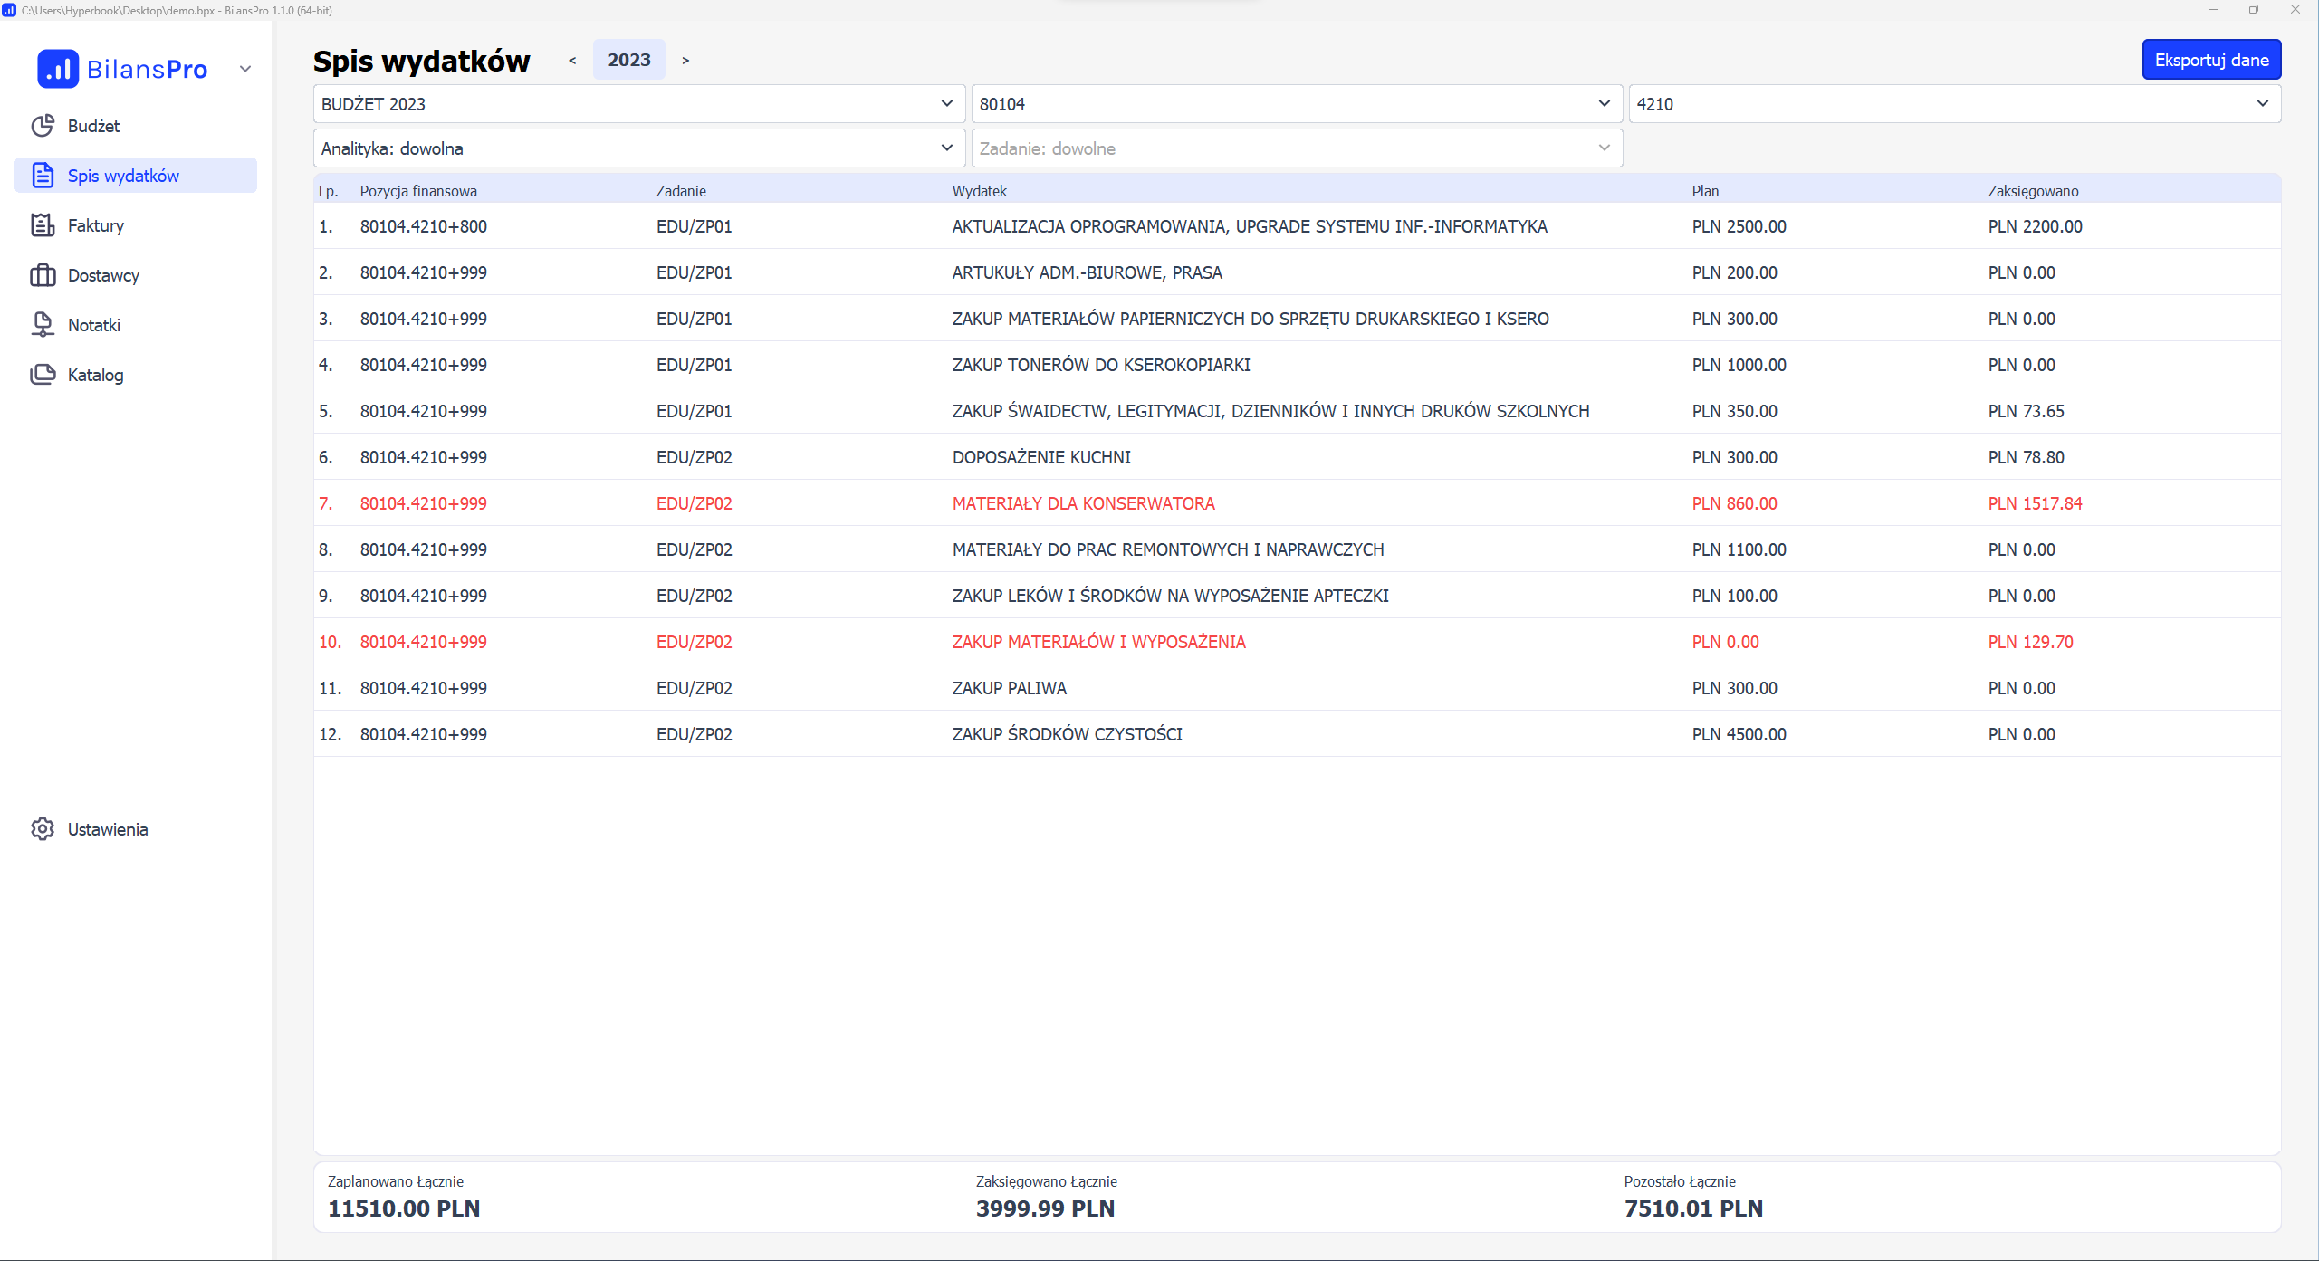
Task: Open the 4210 paragraph dropdown
Action: 1953,104
